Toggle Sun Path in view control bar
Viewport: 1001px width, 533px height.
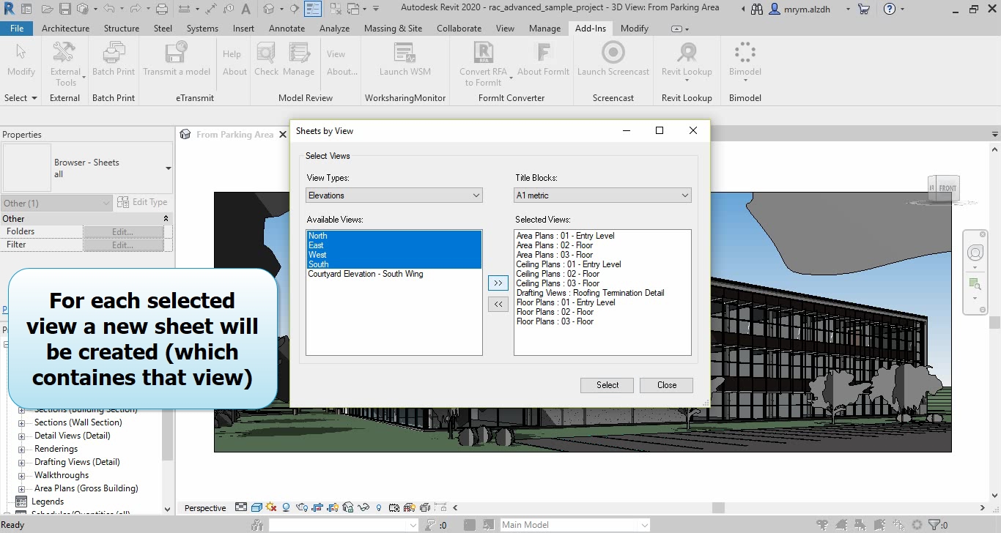point(271,507)
